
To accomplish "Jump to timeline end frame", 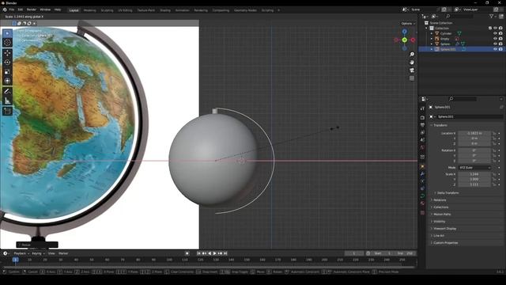I will [225, 253].
